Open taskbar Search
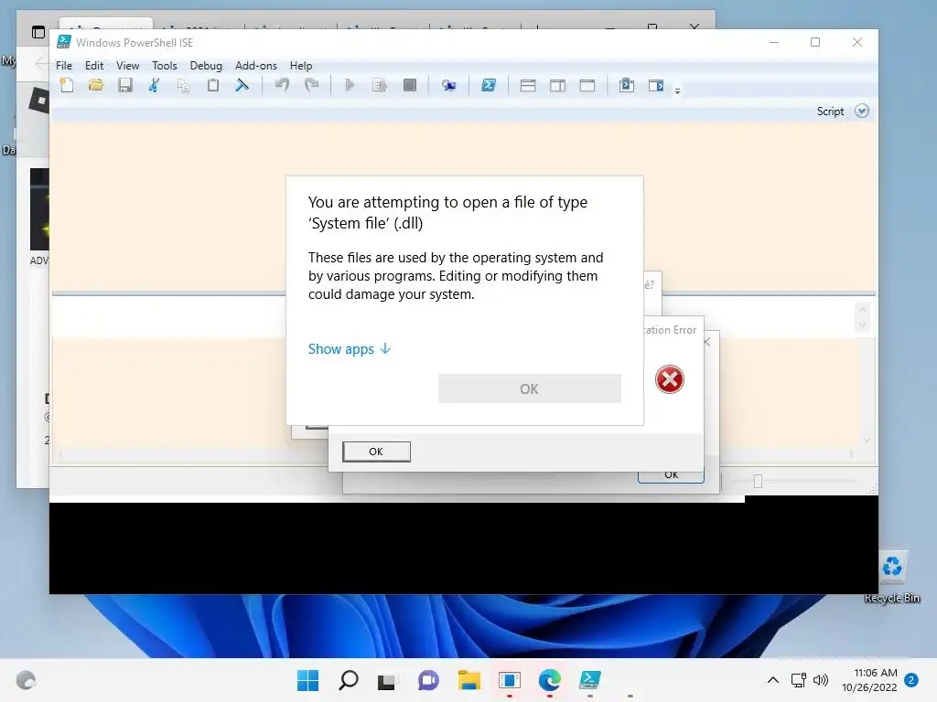 [x=349, y=680]
